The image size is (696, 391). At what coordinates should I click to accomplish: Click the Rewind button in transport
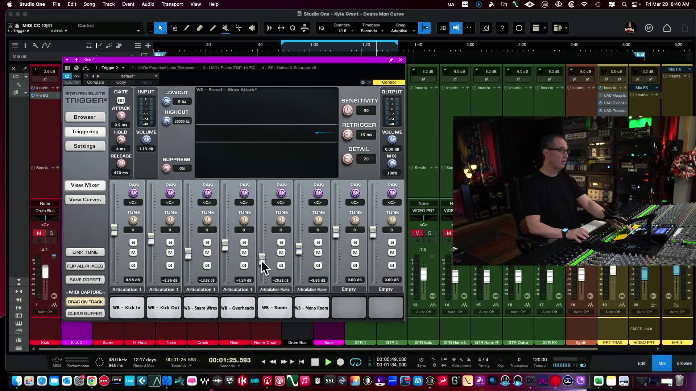pos(273,362)
